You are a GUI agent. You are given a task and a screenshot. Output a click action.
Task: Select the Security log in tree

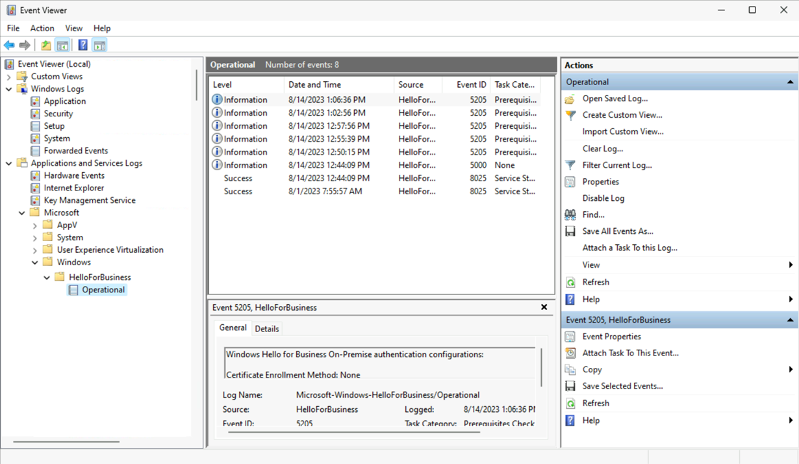click(58, 114)
